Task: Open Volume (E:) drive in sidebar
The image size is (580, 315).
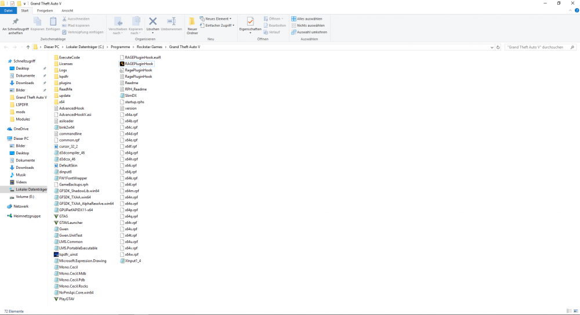Action: coord(22,197)
